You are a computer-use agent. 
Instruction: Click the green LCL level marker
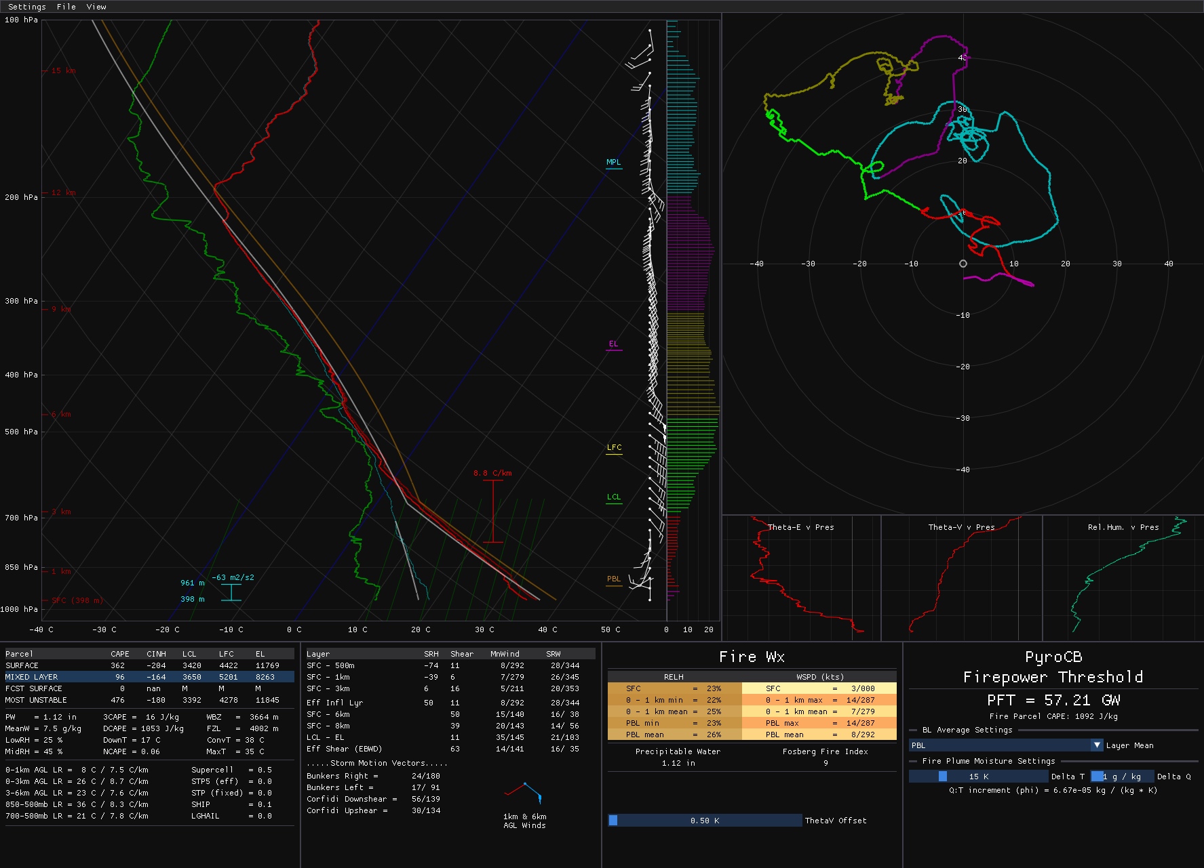[614, 497]
